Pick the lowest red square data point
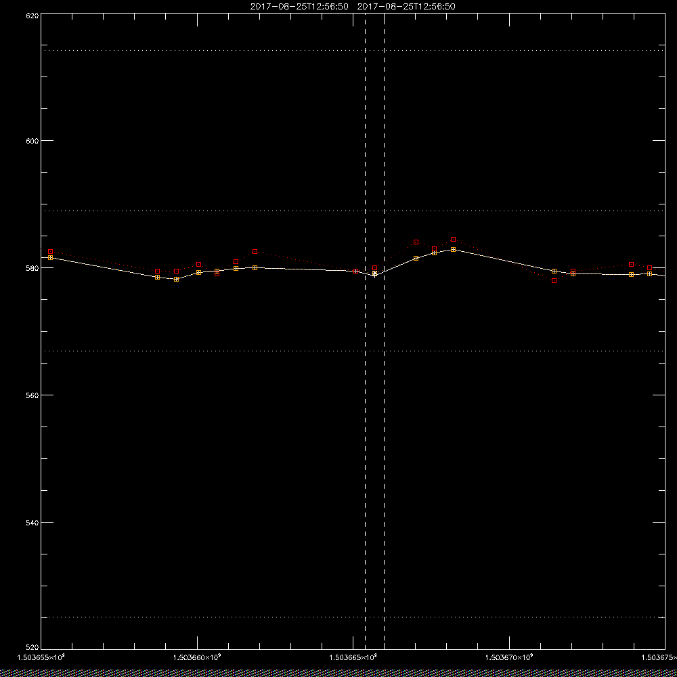This screenshot has width=677, height=677. tap(554, 281)
